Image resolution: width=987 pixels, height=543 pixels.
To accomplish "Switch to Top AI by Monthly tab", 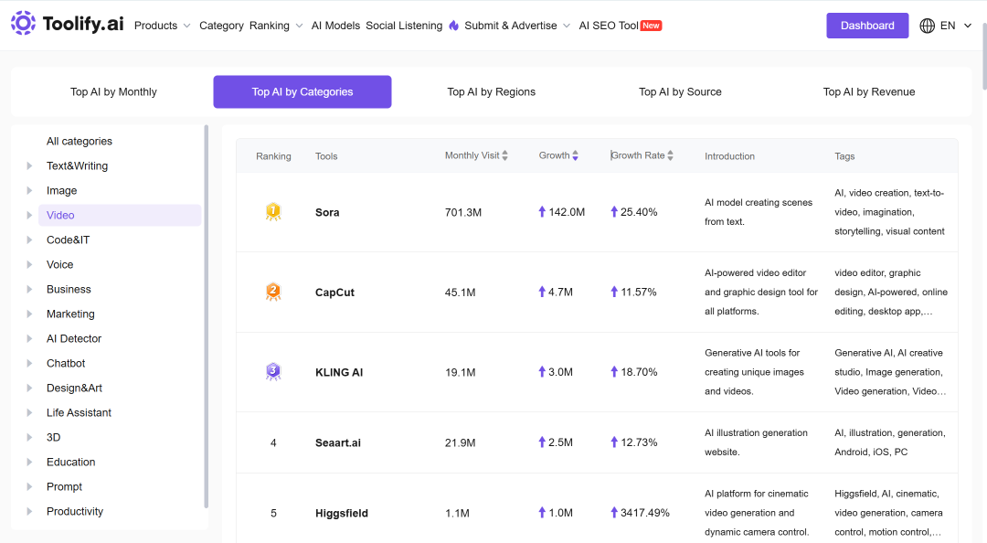I will point(113,92).
